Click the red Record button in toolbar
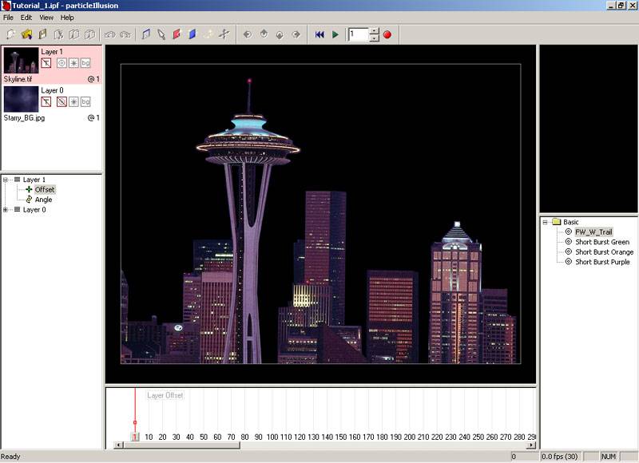Screen dimensions: 639x463 (x=387, y=34)
